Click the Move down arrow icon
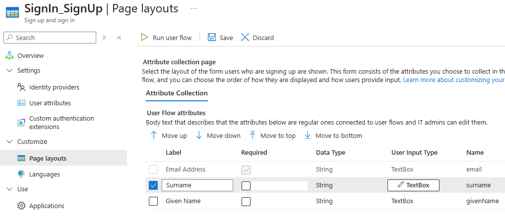The image size is (505, 216). (199, 135)
